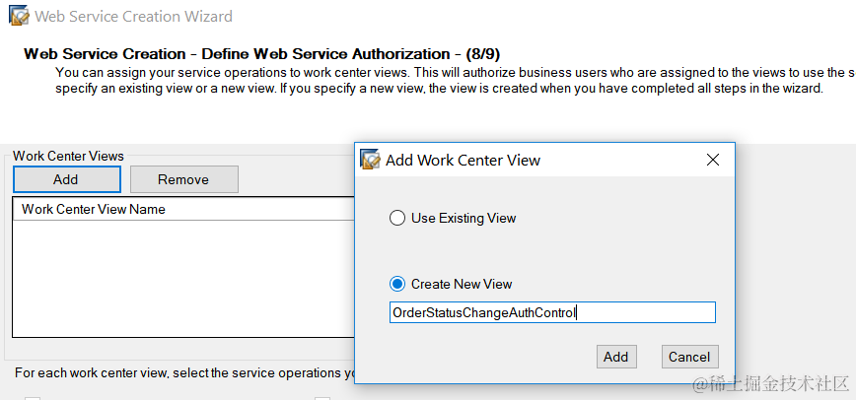Select the Use Existing View radio button
Viewport: 856px width, 400px height.
coord(396,219)
